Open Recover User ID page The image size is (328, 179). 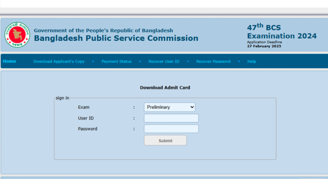coord(164,61)
